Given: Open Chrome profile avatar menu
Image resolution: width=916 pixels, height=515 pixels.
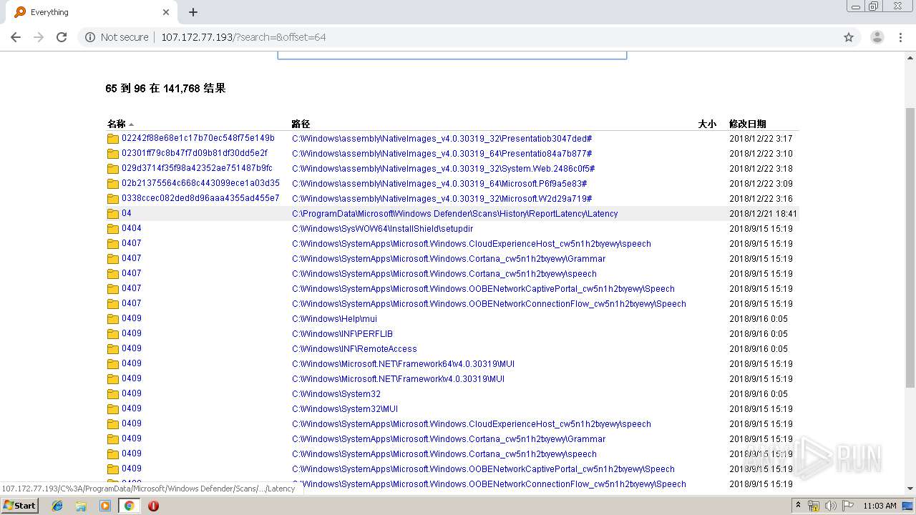Looking at the screenshot, I should coord(877,37).
